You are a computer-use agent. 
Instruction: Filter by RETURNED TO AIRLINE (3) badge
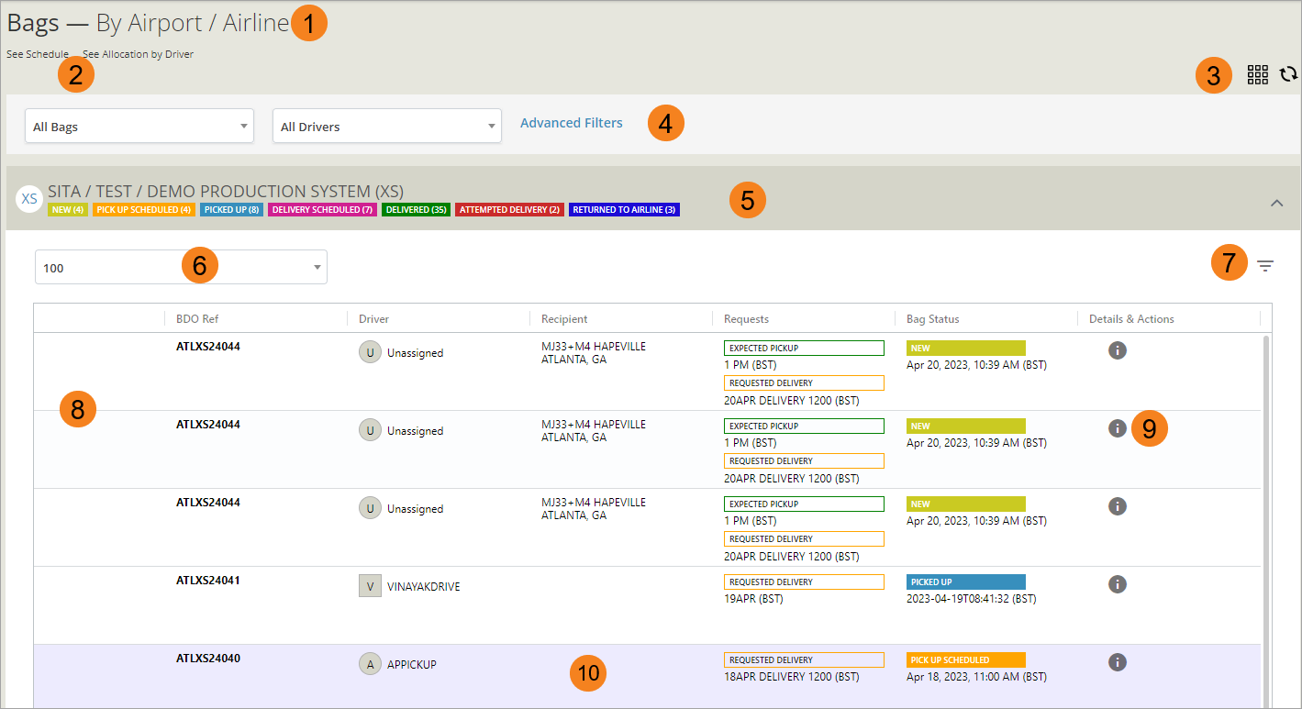click(624, 209)
